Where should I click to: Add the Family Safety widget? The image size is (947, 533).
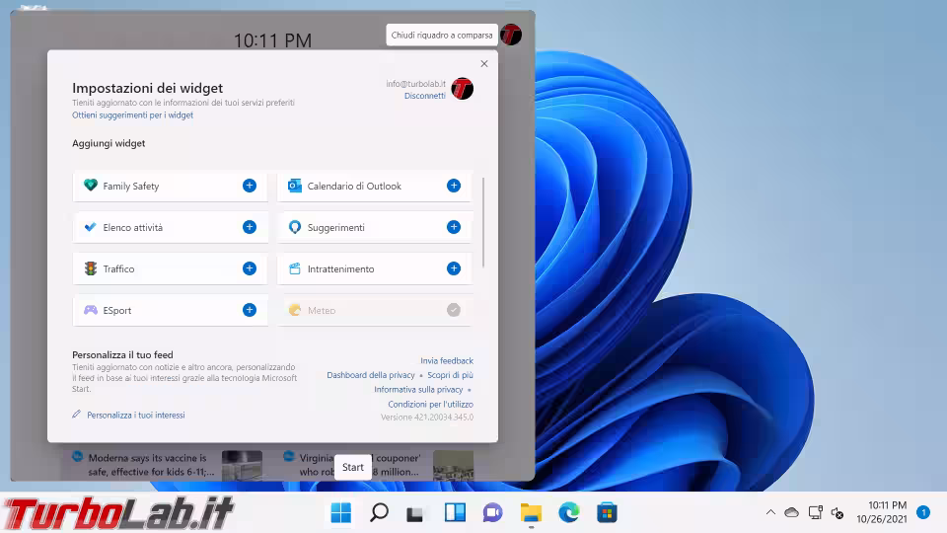(x=250, y=186)
